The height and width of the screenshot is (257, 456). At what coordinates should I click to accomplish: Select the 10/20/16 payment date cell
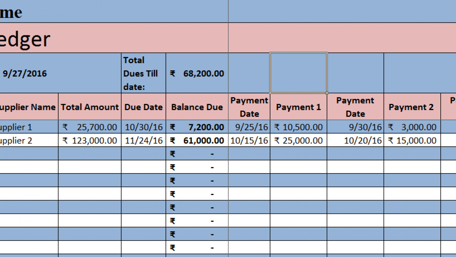click(356, 140)
